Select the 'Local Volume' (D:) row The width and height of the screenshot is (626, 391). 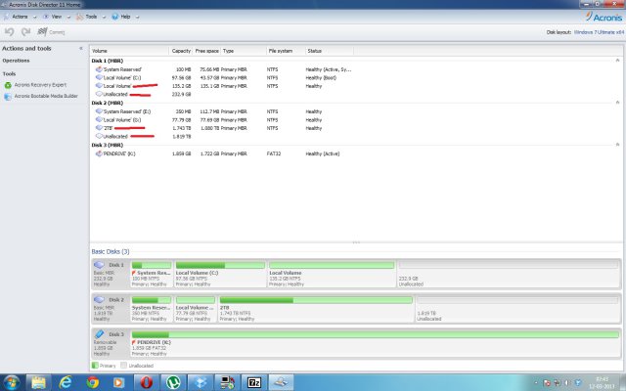point(224,120)
